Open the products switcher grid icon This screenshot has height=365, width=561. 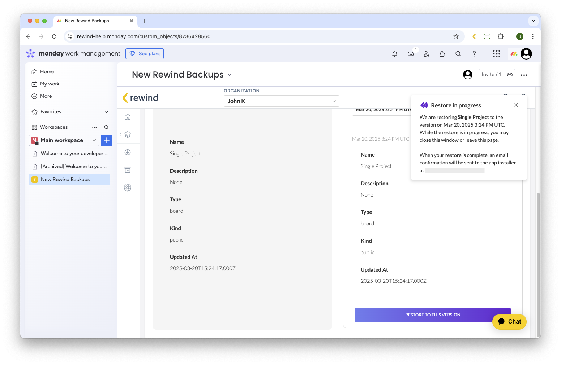click(497, 54)
